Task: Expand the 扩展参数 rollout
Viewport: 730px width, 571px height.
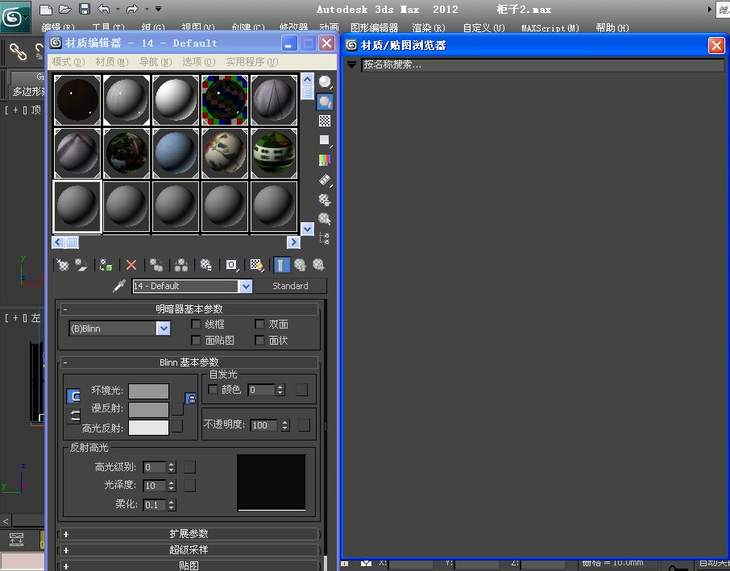Action: pos(189,534)
